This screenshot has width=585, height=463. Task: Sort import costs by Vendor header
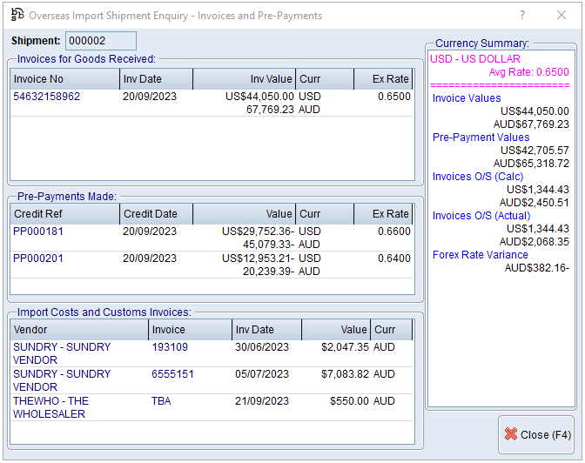click(x=78, y=330)
